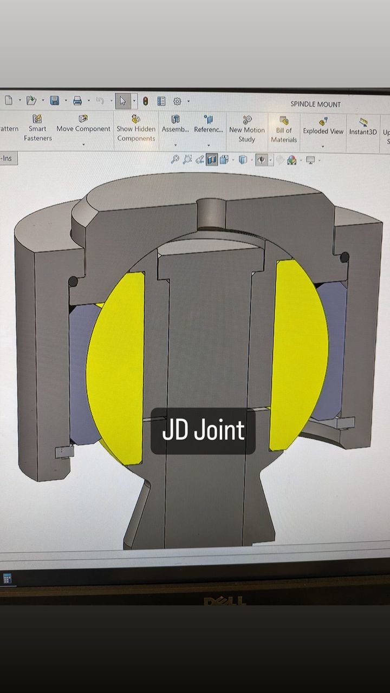The width and height of the screenshot is (390, 693).
Task: Click the Edit Appearance sphere icon
Action: point(279,160)
